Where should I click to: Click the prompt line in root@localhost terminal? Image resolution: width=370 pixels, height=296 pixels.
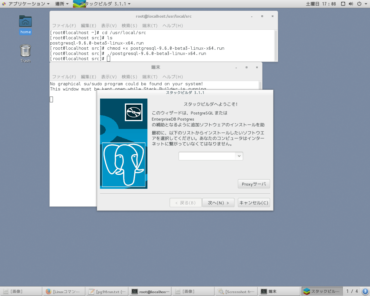[x=80, y=59]
